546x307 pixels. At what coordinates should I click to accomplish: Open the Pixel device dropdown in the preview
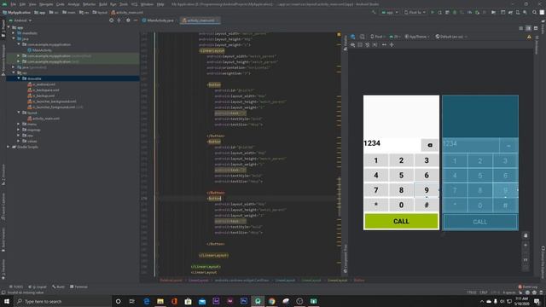(x=378, y=37)
